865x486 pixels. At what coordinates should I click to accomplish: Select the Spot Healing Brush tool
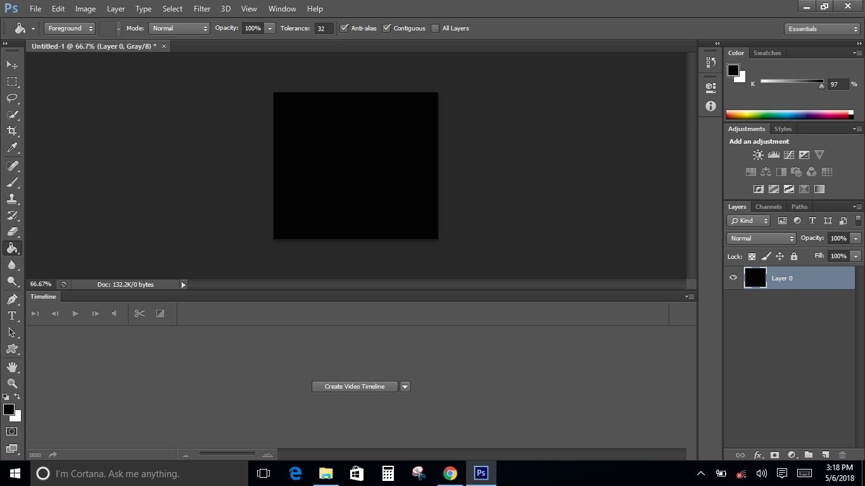tap(12, 166)
